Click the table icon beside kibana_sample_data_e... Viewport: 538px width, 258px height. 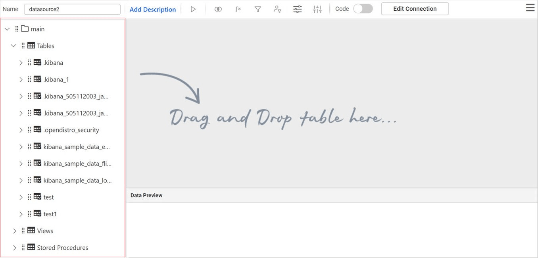pos(37,146)
